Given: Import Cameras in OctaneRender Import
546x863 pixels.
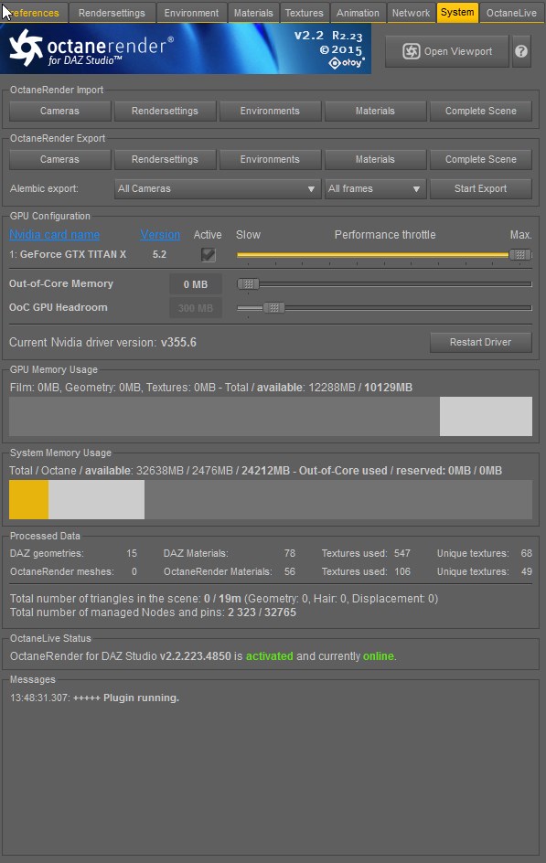Looking at the screenshot, I should (x=60, y=111).
